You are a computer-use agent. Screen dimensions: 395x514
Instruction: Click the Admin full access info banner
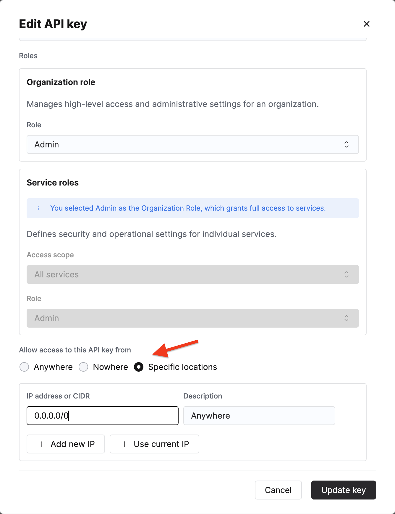pyautogui.click(x=192, y=208)
